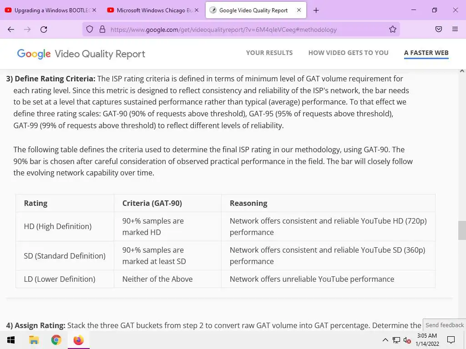Viewport: 466px width, 349px height.
Task: Bookmark this page with the star icon
Action: tap(393, 29)
